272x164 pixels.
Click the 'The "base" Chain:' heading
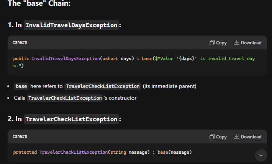39,4
